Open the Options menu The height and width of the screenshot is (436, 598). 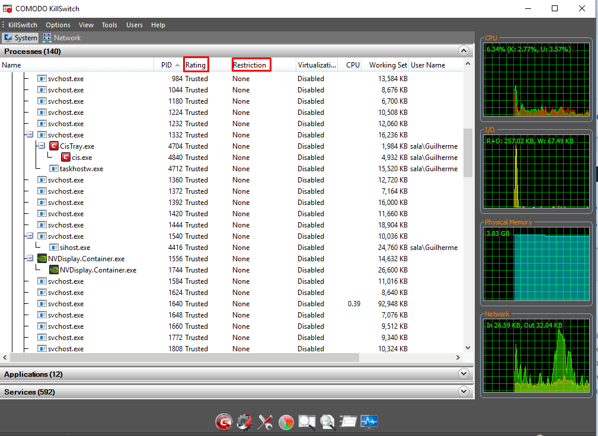pyautogui.click(x=58, y=25)
